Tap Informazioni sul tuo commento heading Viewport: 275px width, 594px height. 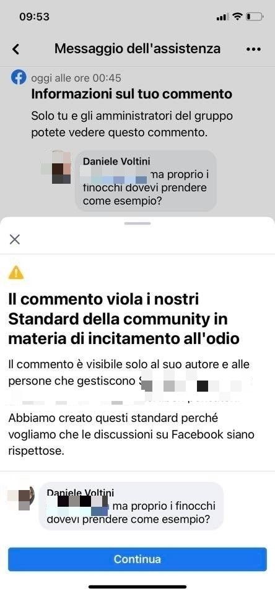[131, 94]
